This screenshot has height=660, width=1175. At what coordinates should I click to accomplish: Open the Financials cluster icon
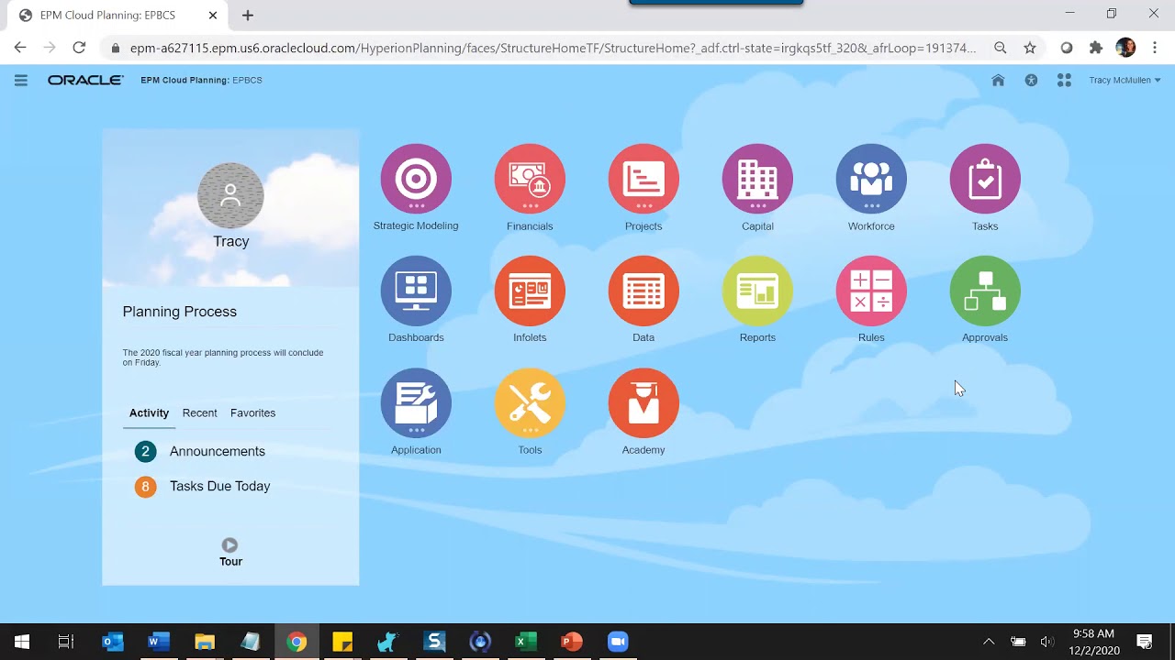530,179
